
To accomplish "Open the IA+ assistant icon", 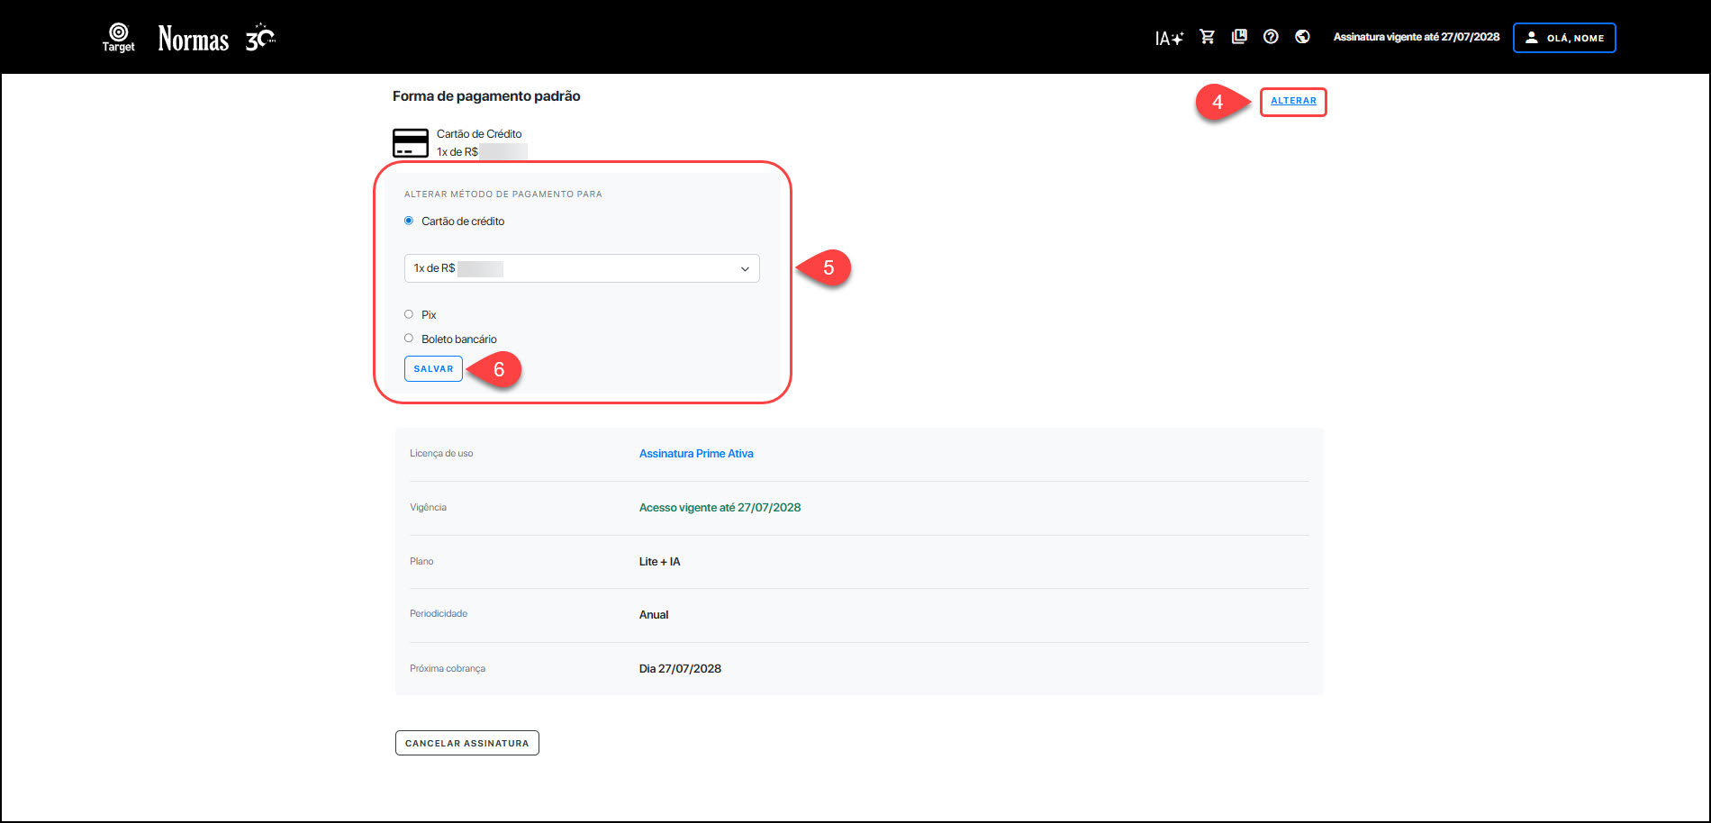I will [1168, 38].
